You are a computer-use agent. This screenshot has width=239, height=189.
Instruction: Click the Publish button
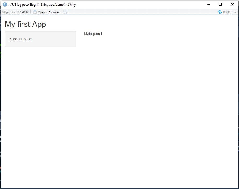(x=225, y=12)
